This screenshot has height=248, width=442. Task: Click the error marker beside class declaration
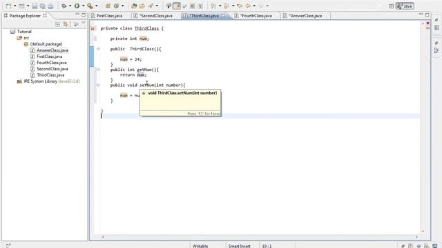[93, 28]
